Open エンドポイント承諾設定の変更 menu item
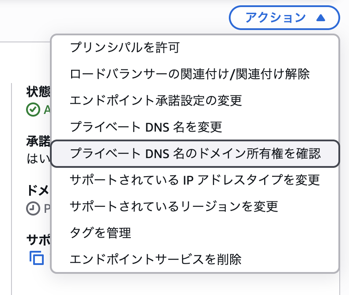This screenshot has width=349, height=295. click(195, 100)
